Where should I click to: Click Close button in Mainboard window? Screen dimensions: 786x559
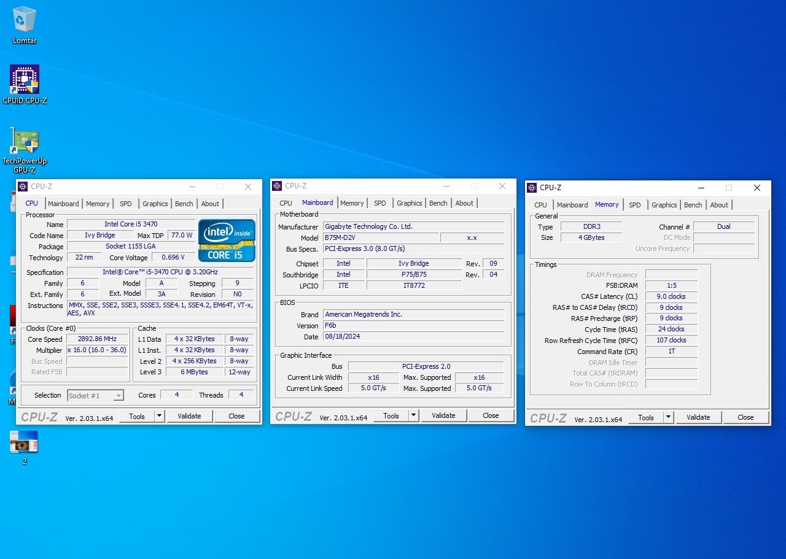491,415
